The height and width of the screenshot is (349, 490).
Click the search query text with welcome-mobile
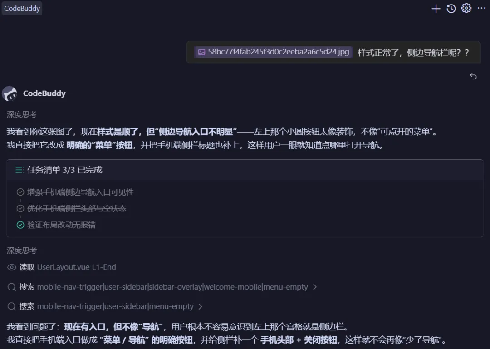pos(172,287)
